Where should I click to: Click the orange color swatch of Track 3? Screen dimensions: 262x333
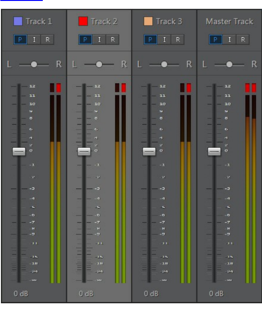[148, 21]
